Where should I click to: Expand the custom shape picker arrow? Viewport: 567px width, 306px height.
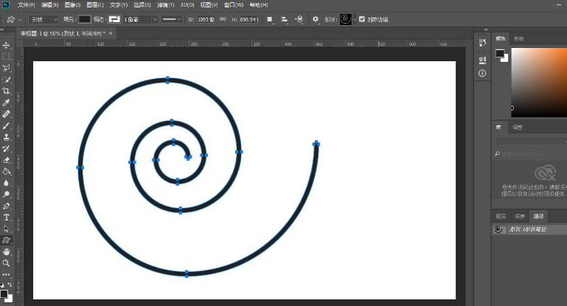(x=355, y=19)
